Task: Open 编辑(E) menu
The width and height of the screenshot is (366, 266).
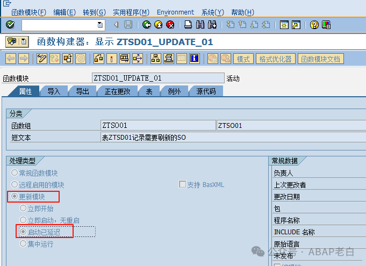Action: tap(64, 12)
